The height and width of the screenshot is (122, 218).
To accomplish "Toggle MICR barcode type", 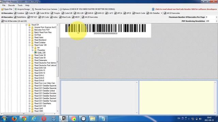I will 76,17.
